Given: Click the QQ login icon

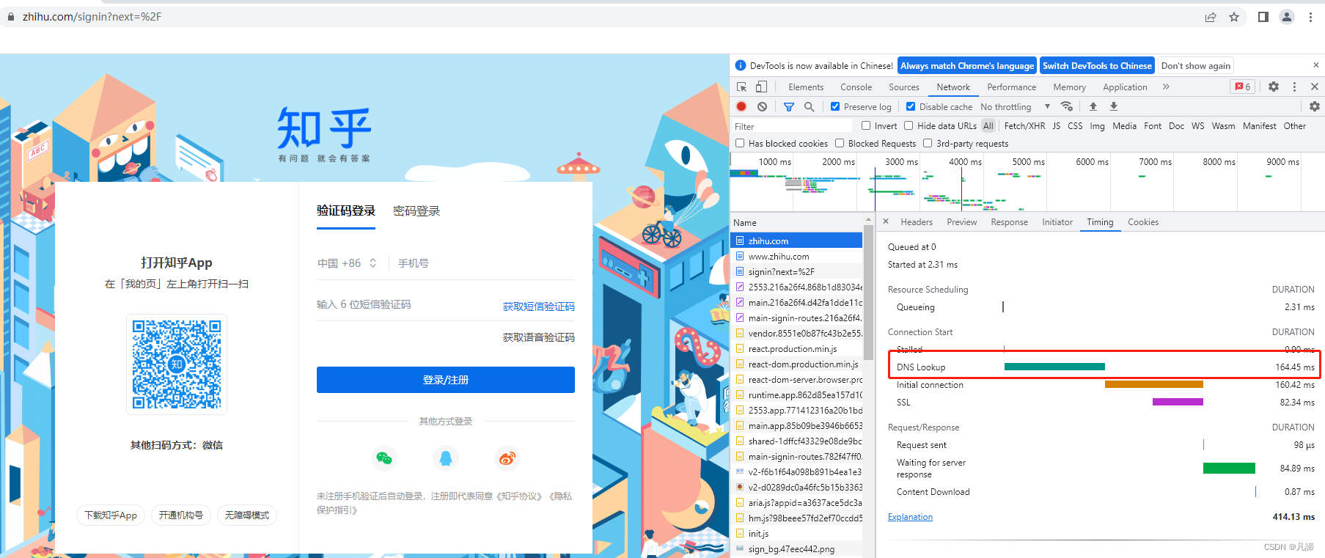Looking at the screenshot, I should [446, 458].
